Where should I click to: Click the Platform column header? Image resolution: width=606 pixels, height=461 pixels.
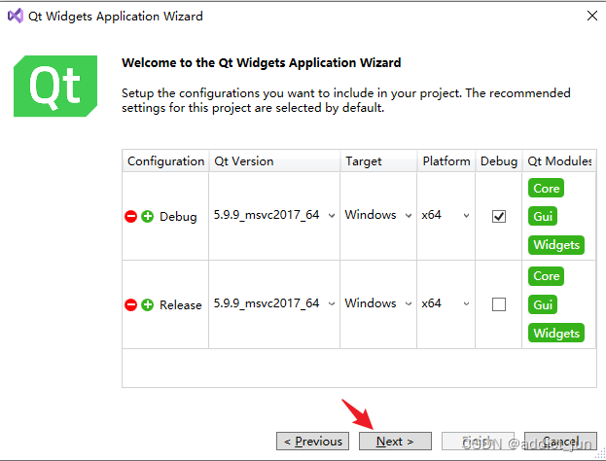coord(446,161)
